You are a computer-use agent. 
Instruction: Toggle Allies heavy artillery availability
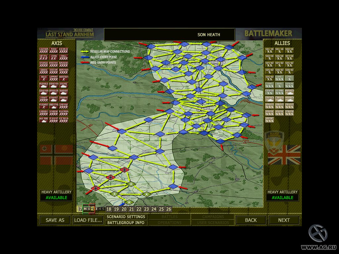283,197
